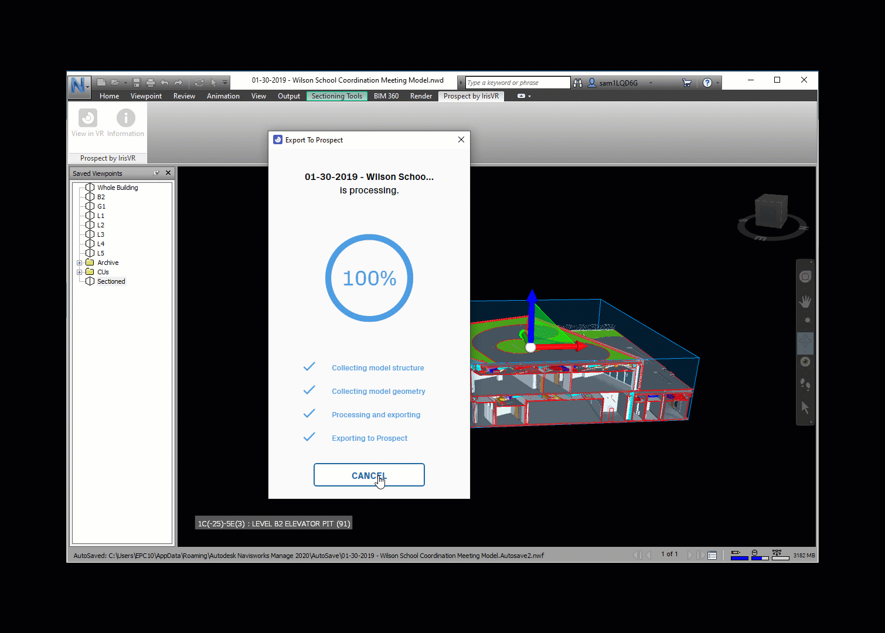Select the Prospect by IrisVR tab

(x=471, y=96)
